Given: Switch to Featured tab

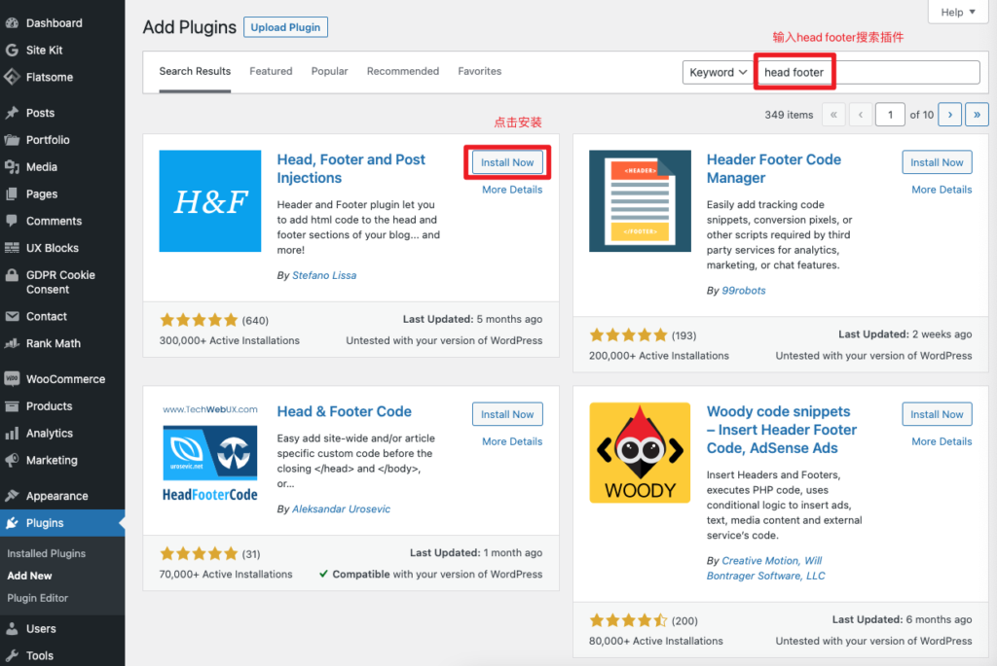Looking at the screenshot, I should [x=271, y=71].
